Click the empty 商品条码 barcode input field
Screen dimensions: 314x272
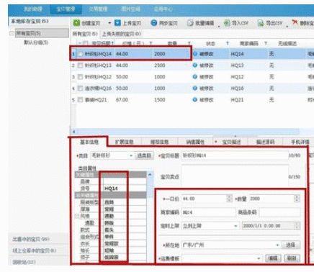[279, 212]
